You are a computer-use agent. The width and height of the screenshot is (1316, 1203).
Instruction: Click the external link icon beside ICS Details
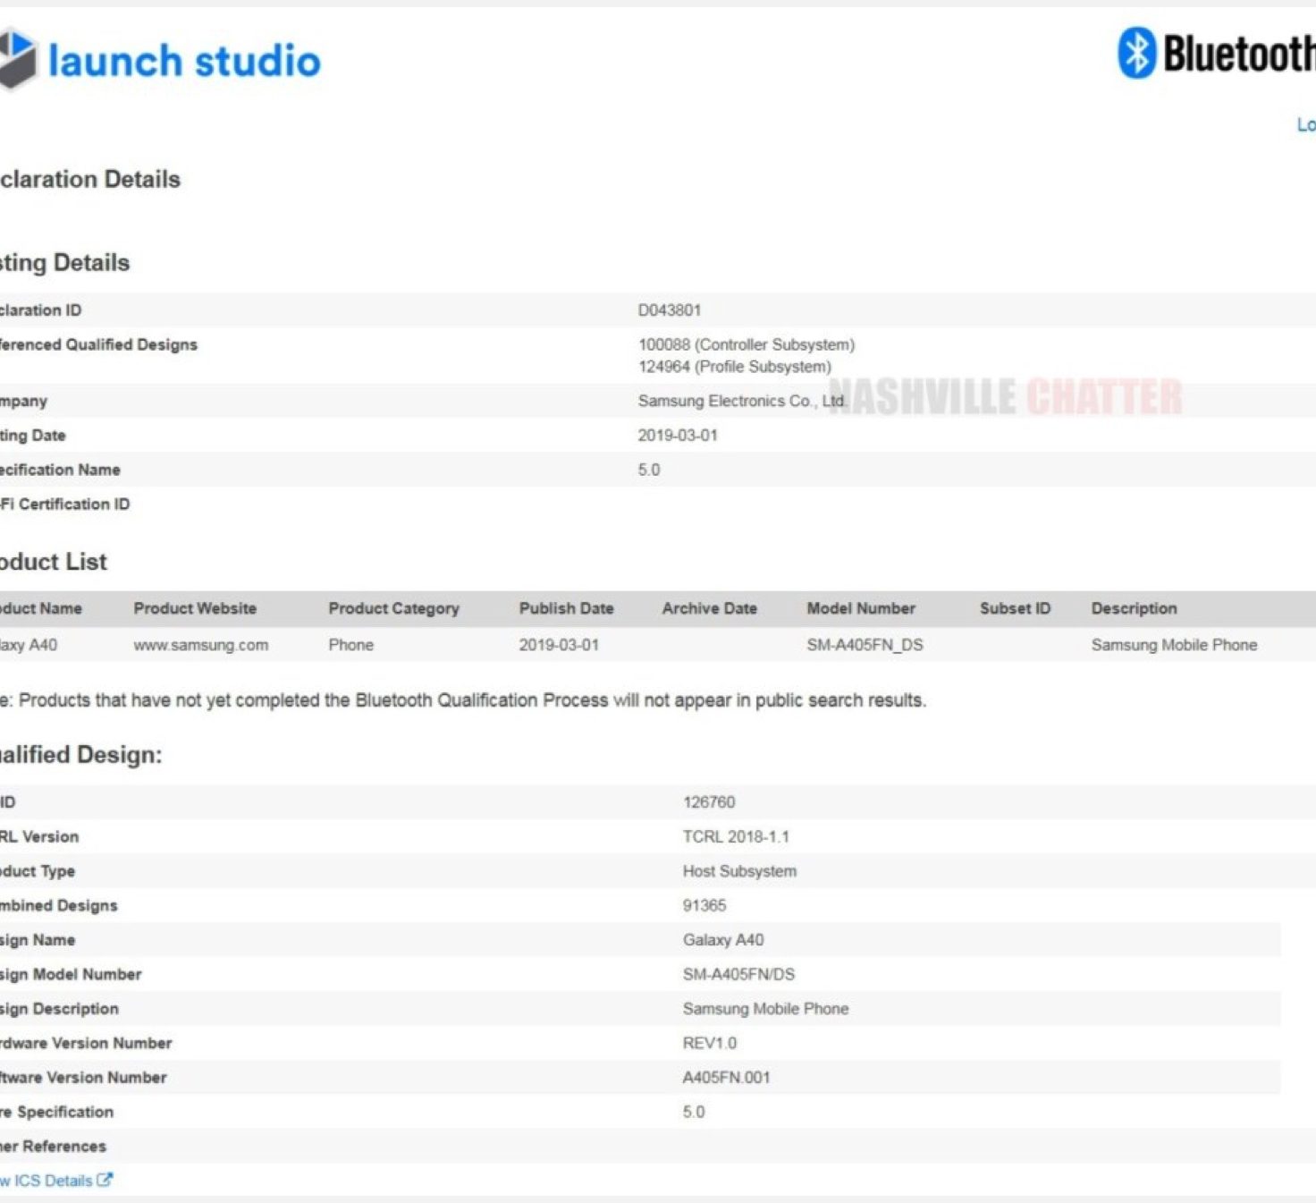[x=105, y=1180]
